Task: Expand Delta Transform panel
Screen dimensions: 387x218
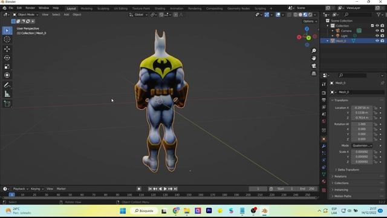Action: click(x=348, y=170)
